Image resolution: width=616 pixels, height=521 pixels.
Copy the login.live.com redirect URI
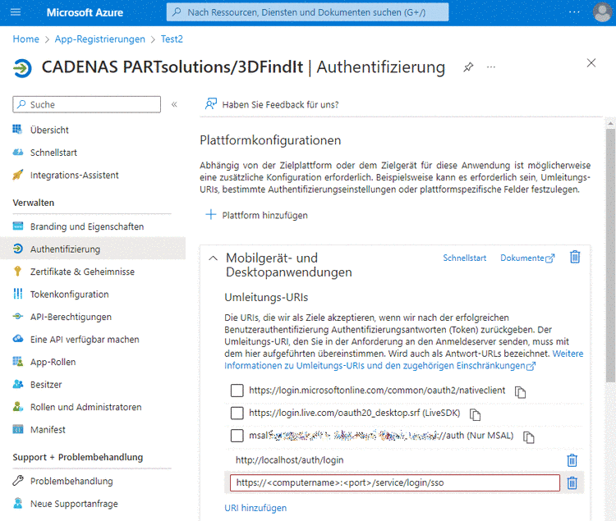point(475,414)
